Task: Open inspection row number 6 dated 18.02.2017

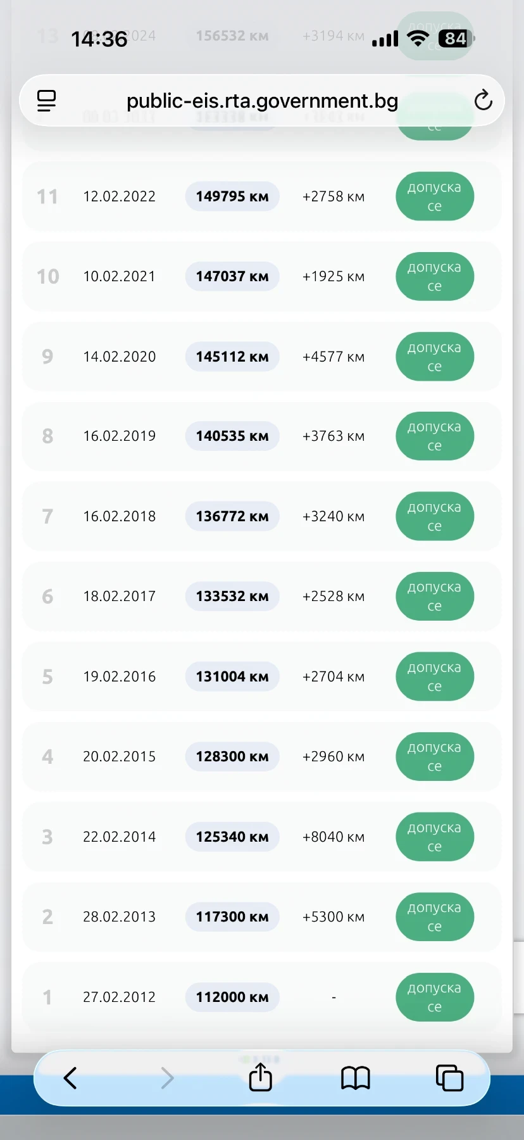Action: pos(262,597)
